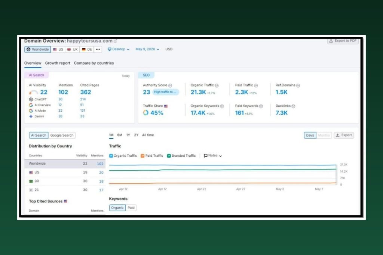383x255 pixels.
Task: Toggle the Organic Traffic checkbox
Action: pos(111,156)
